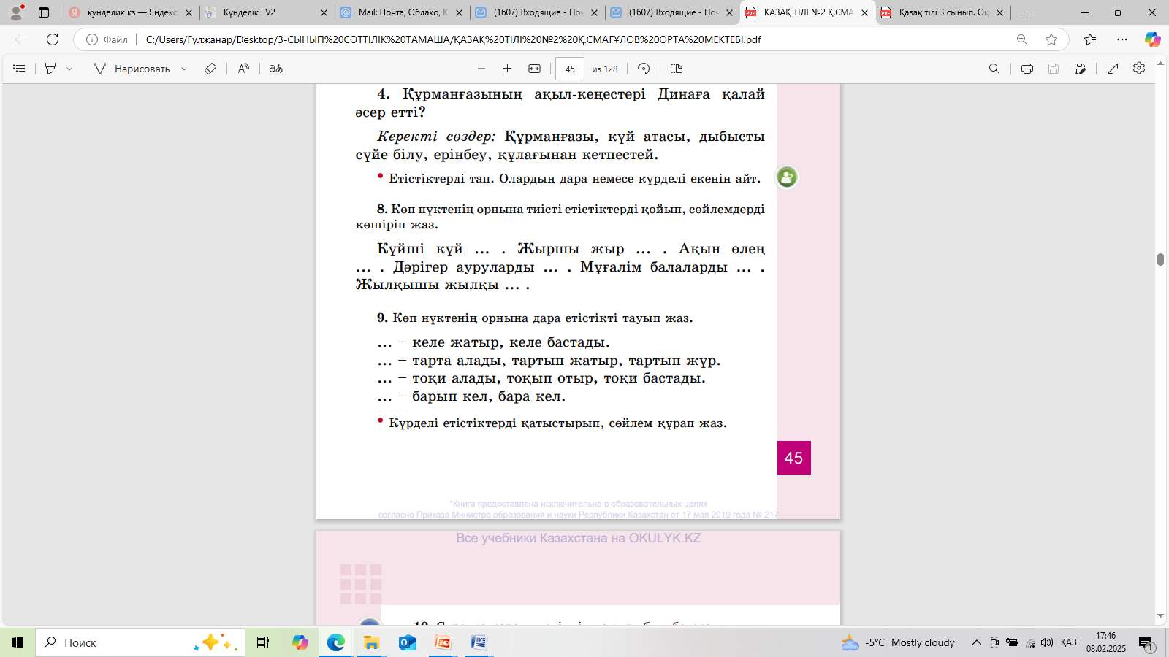Viewport: 1169px width, 657px height.
Task: Add this page to favorites
Action: (x=1051, y=39)
